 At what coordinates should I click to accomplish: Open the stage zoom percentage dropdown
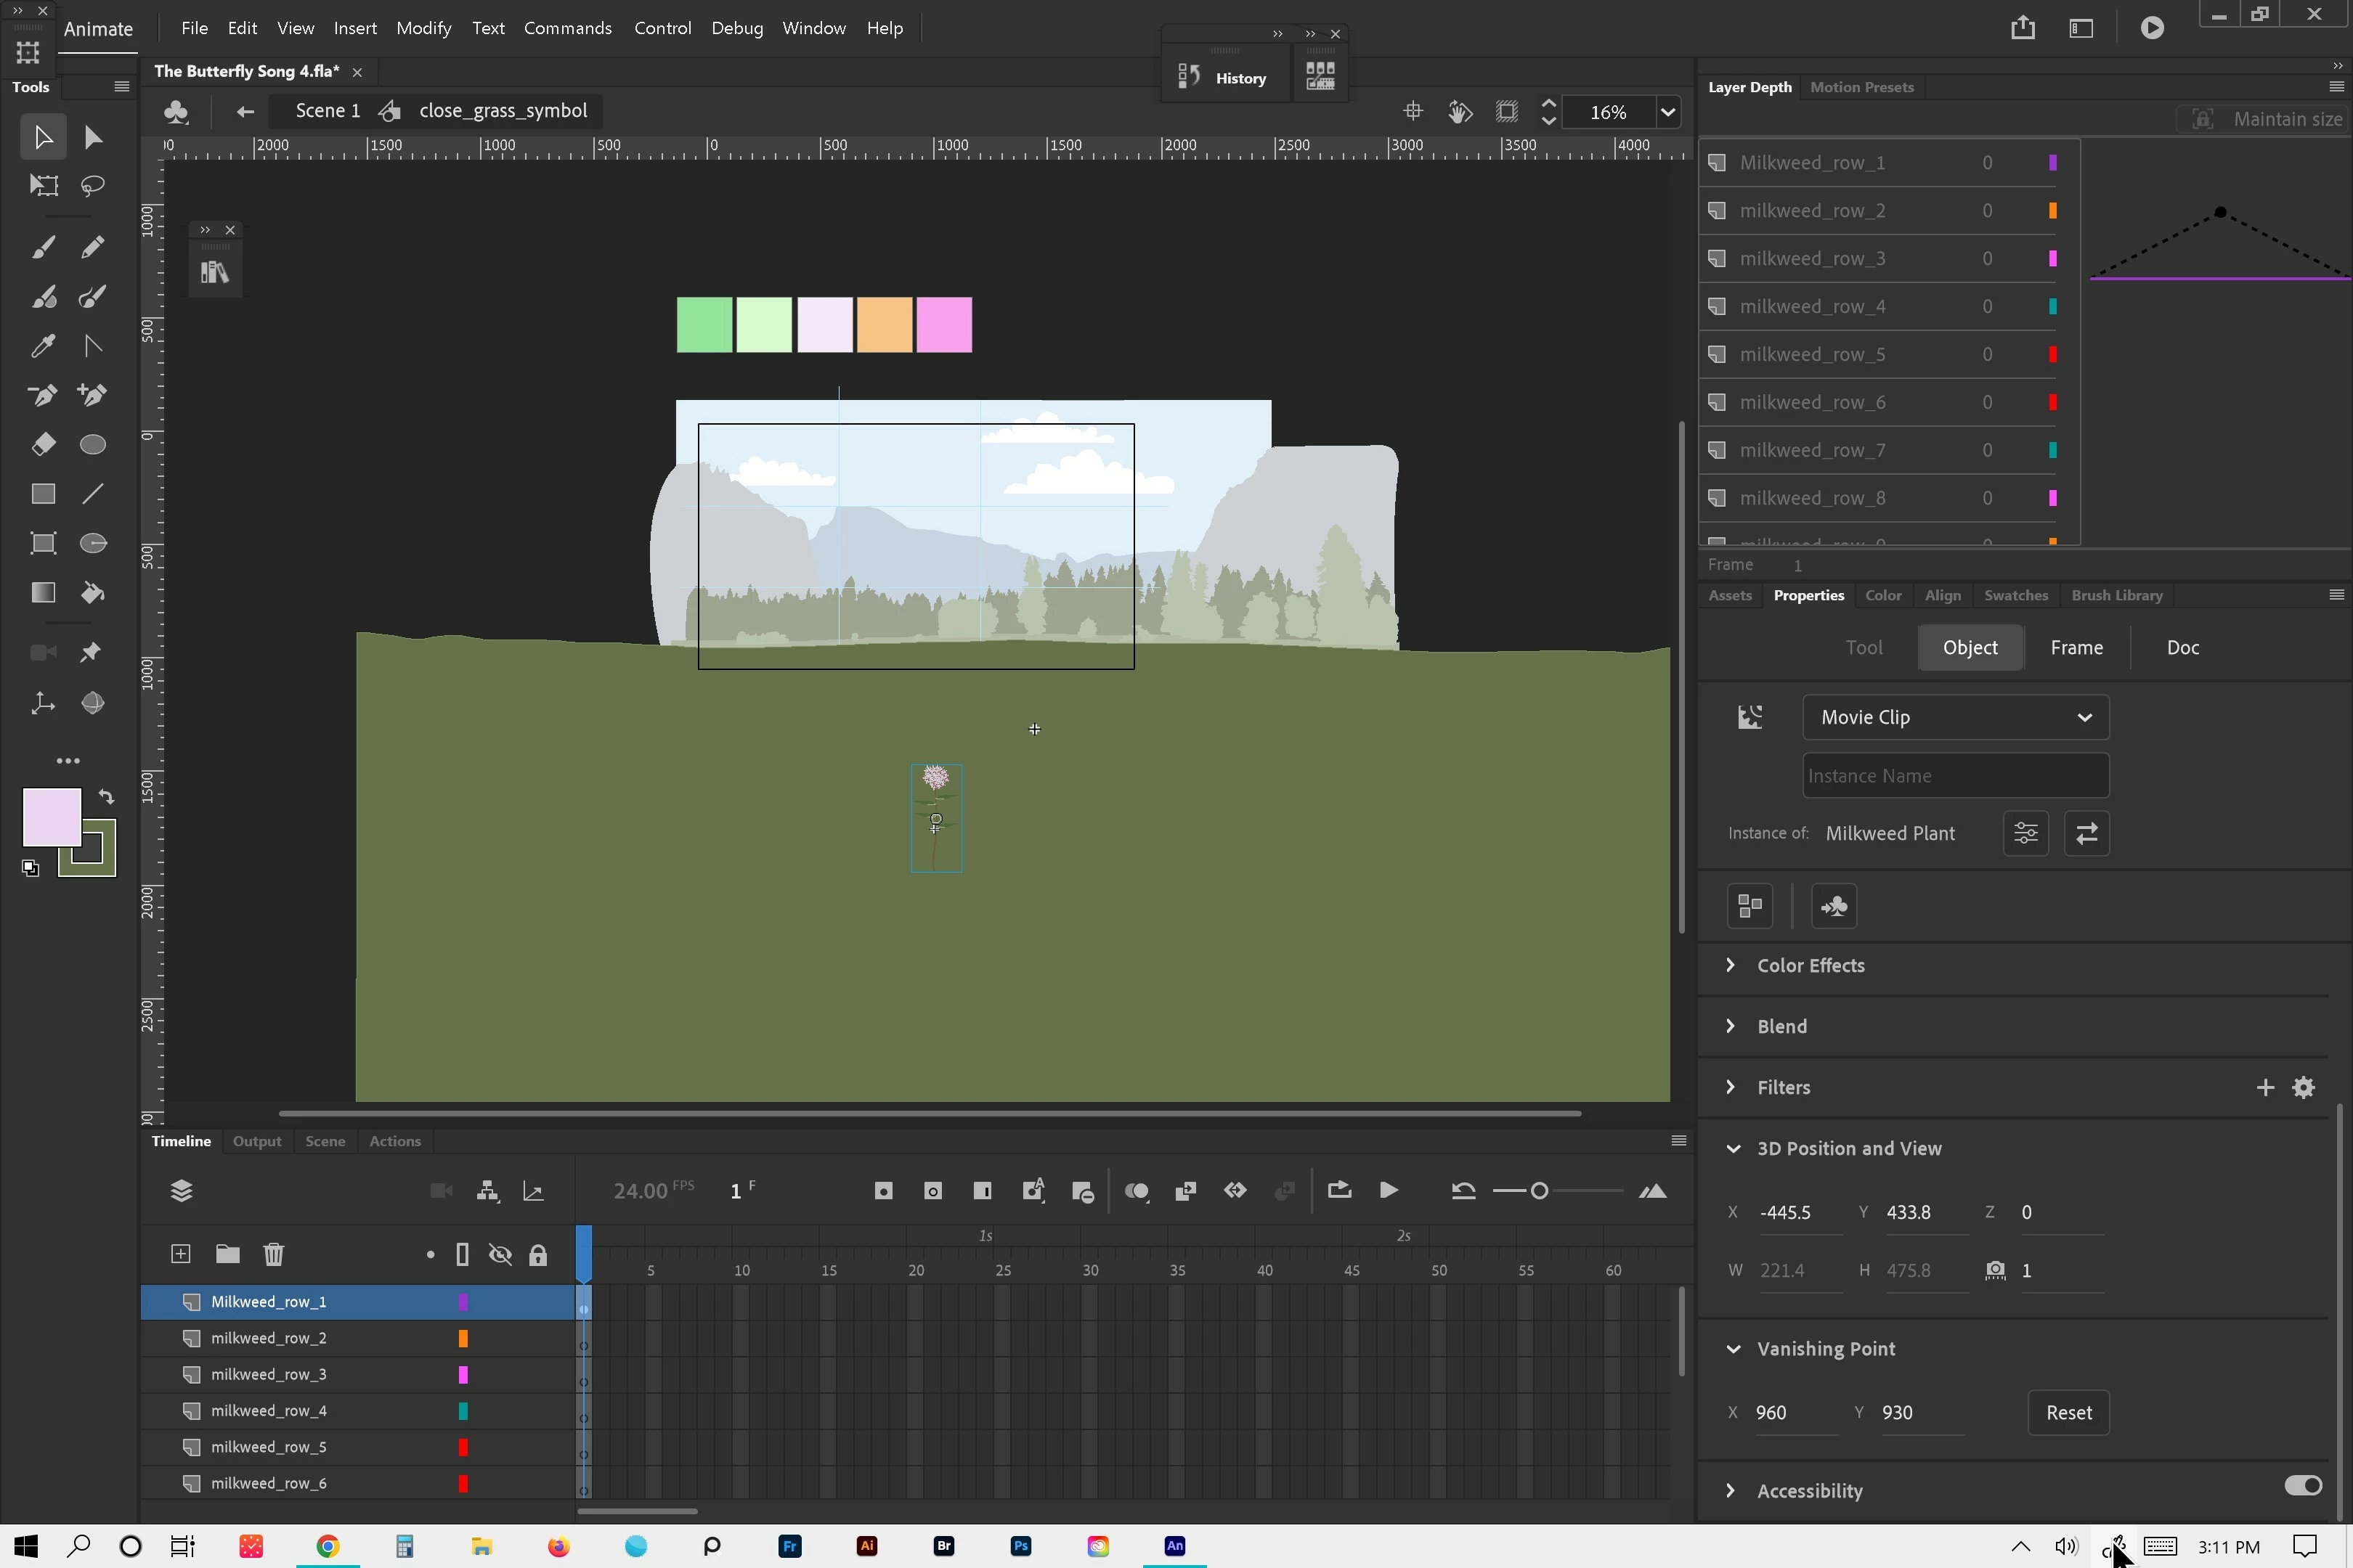tap(1667, 112)
